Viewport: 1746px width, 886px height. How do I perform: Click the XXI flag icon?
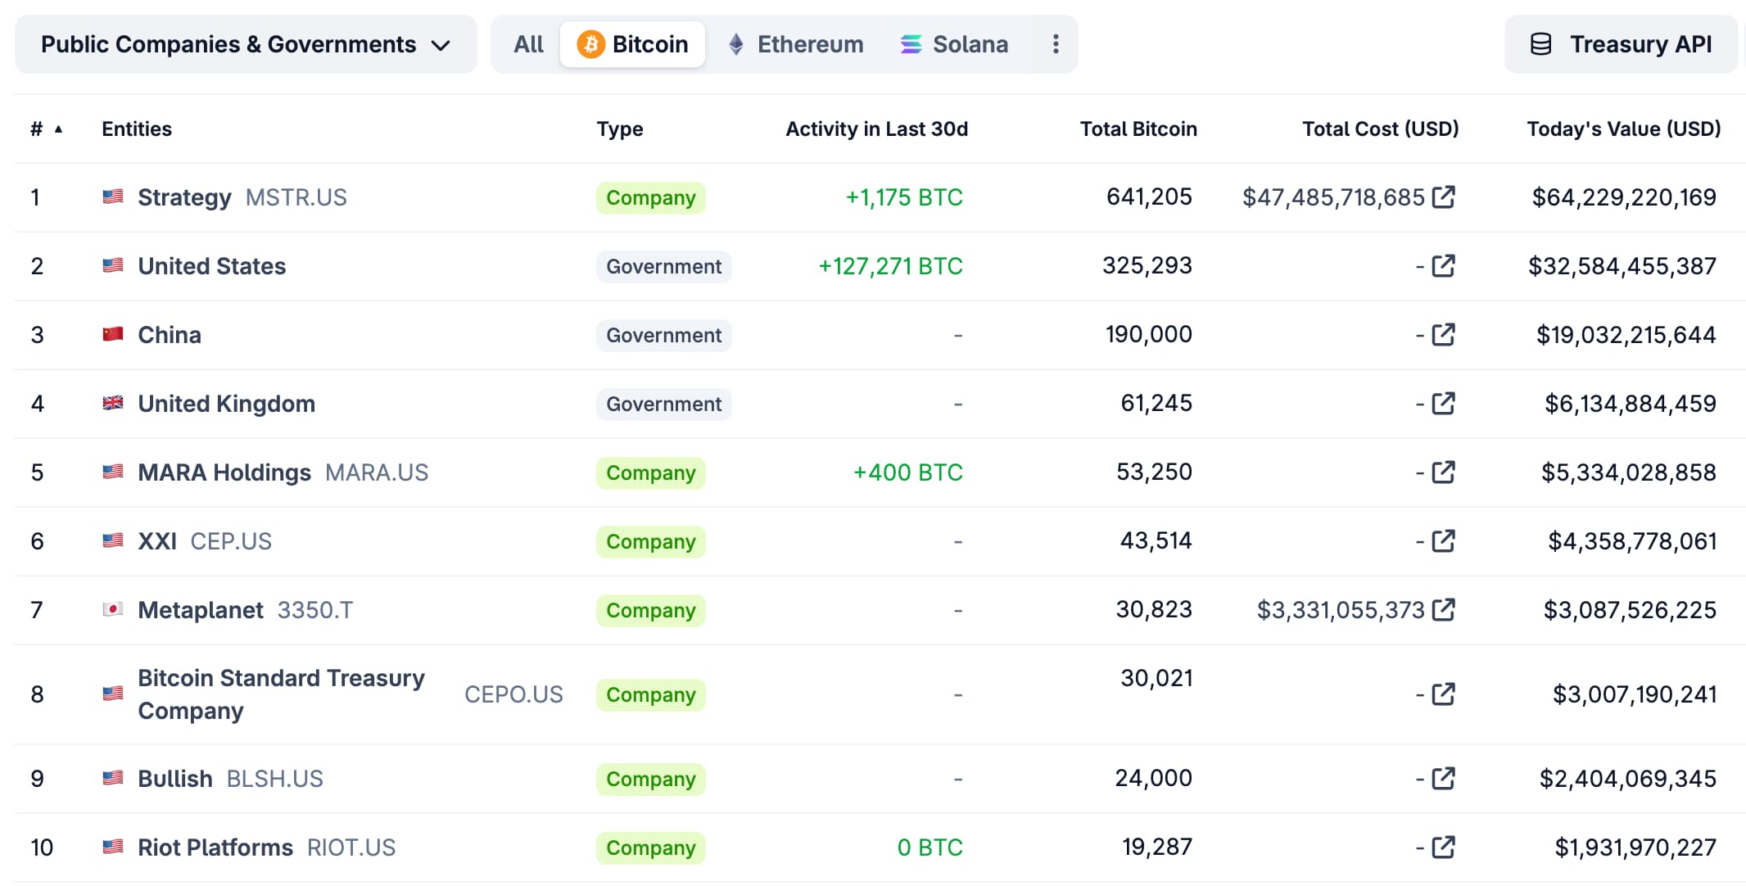pyautogui.click(x=113, y=540)
